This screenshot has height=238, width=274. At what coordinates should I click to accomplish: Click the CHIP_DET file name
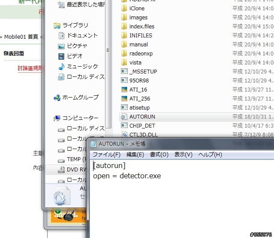(142, 126)
